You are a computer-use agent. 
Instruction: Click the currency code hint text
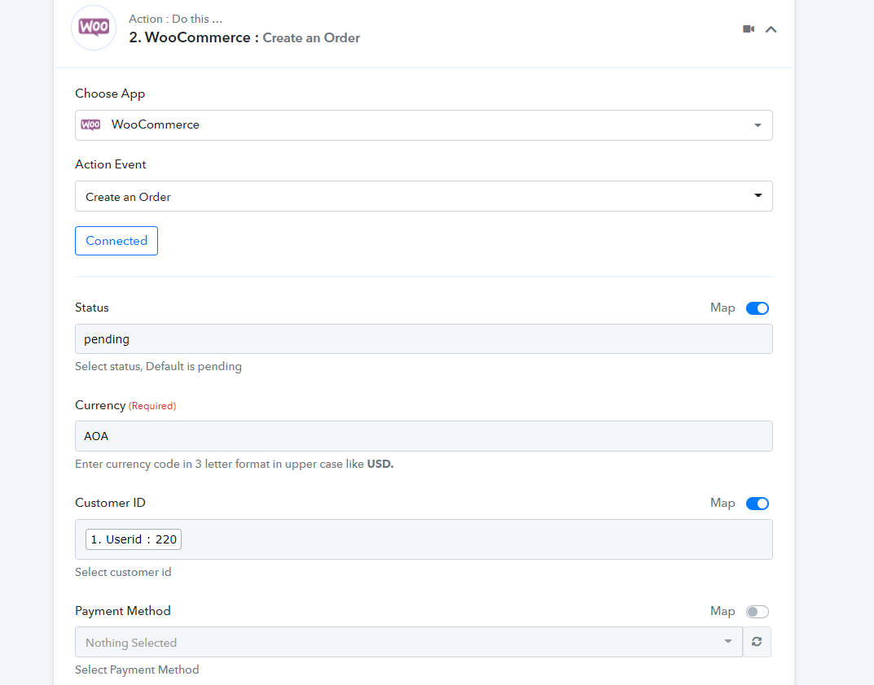[x=234, y=464]
